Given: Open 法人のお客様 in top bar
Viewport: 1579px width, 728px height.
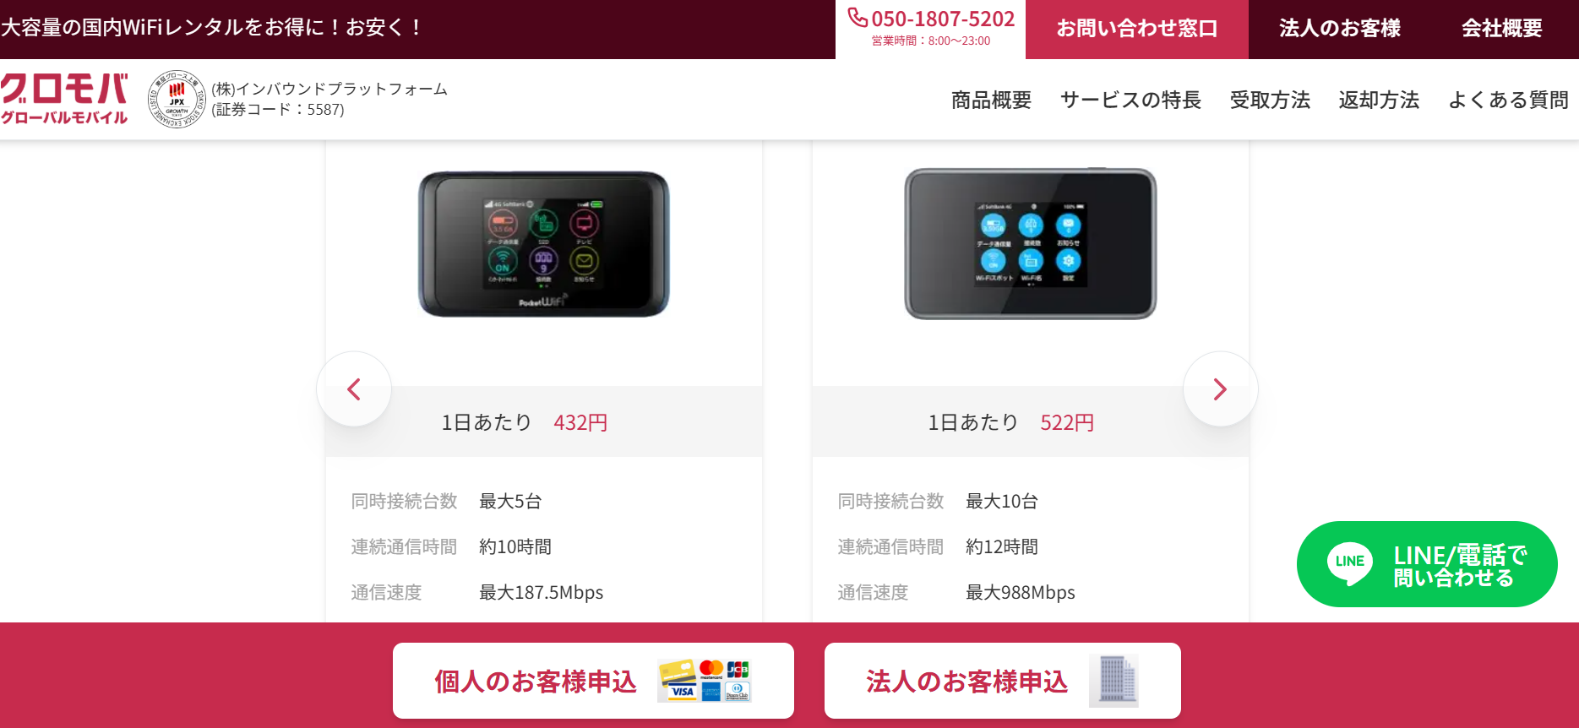Looking at the screenshot, I should pyautogui.click(x=1340, y=29).
